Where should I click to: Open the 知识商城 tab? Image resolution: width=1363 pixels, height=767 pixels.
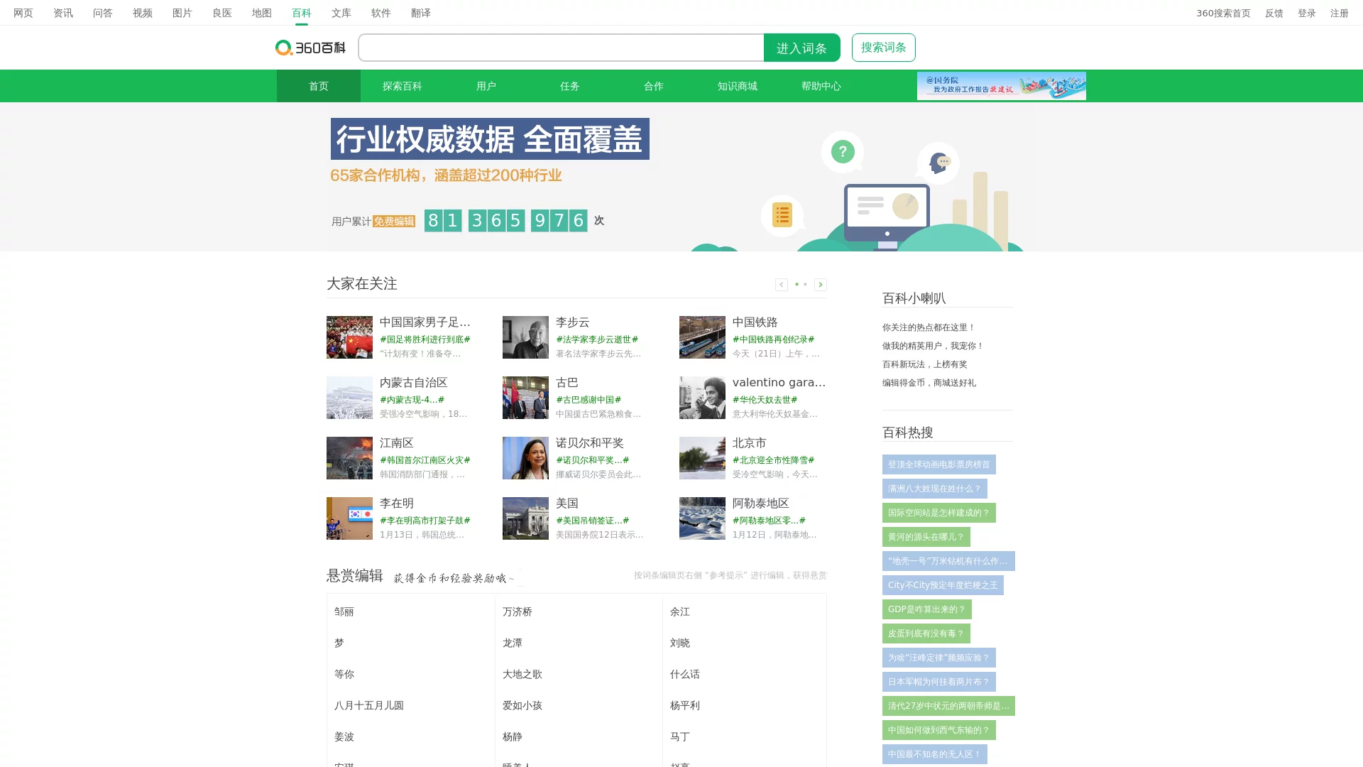point(737,86)
